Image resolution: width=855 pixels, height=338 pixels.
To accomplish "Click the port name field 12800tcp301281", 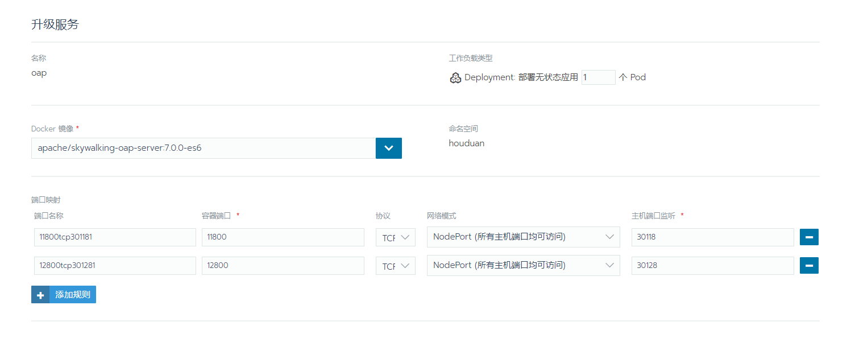I will (x=115, y=266).
